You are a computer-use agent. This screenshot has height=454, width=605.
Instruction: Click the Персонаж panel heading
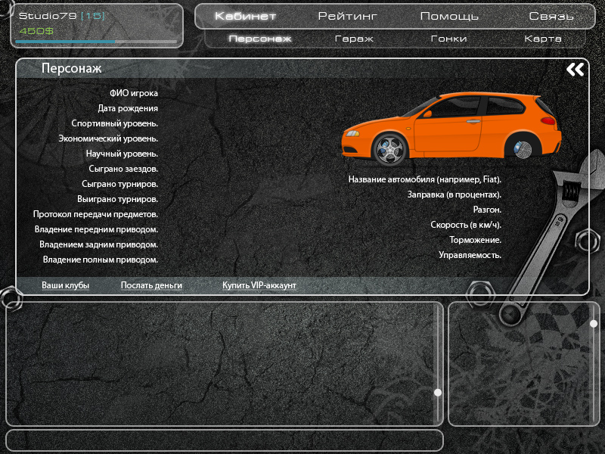coord(71,68)
